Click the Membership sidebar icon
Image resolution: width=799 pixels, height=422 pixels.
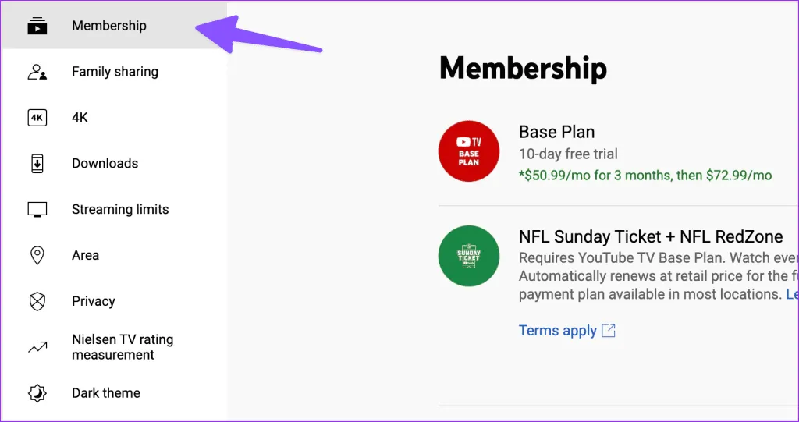(37, 26)
